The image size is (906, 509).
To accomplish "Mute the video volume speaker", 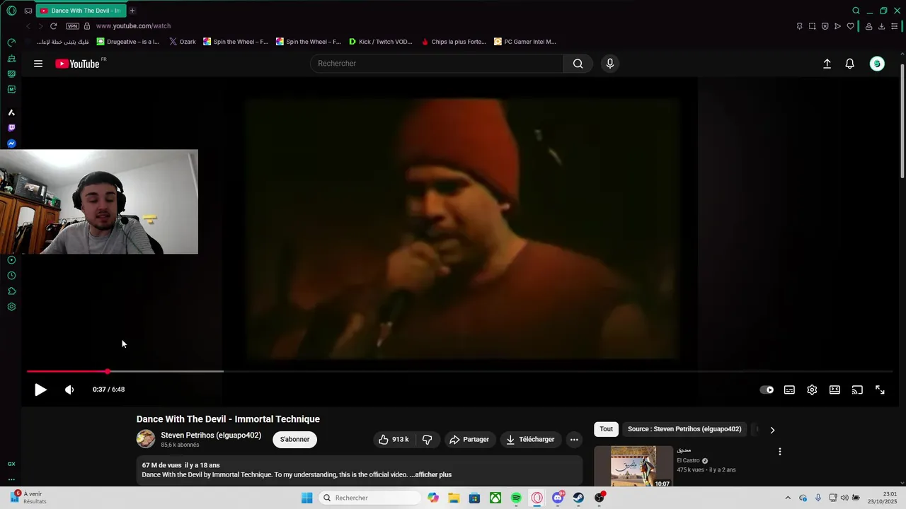I will [x=69, y=390].
